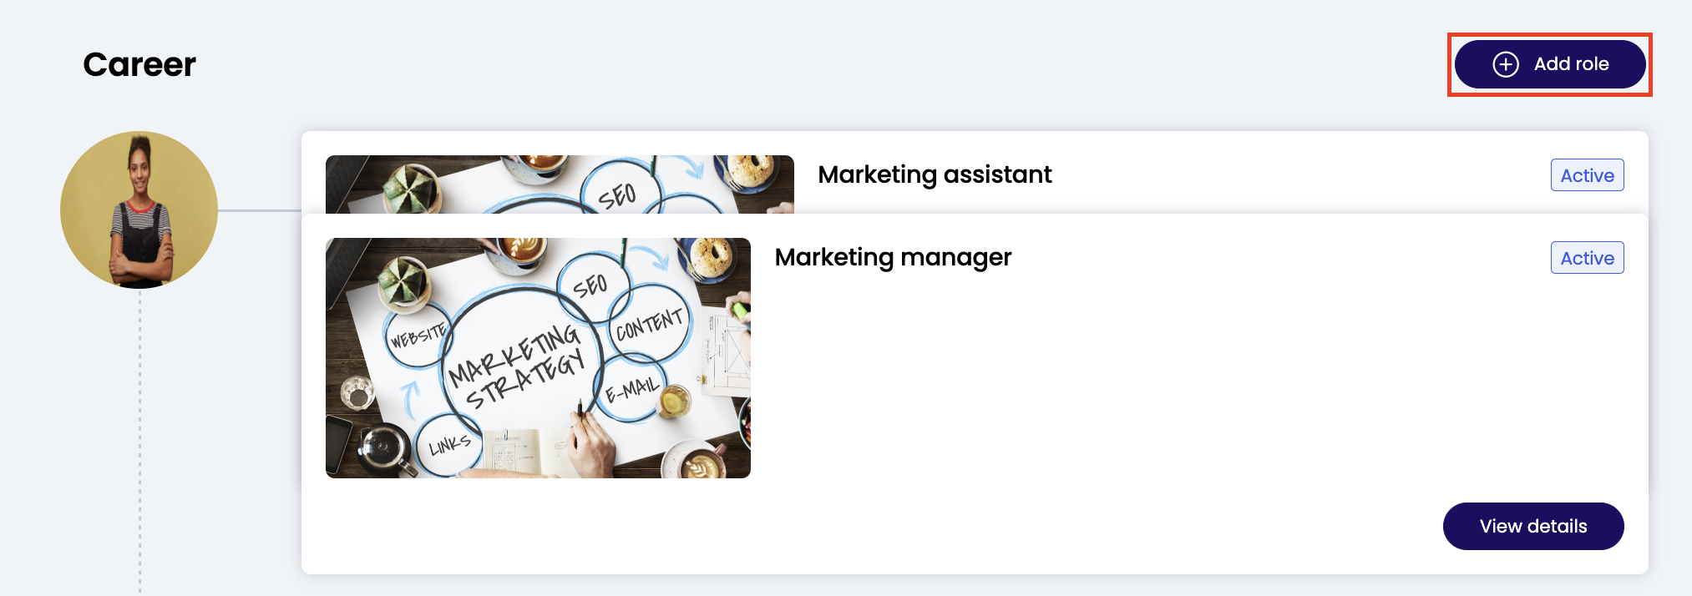
Task: Click the SEO circle in Marketing manager image
Action: 590,286
